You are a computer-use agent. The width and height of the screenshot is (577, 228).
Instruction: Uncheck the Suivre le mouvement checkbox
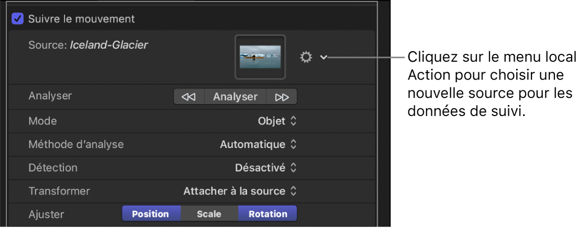(18, 19)
